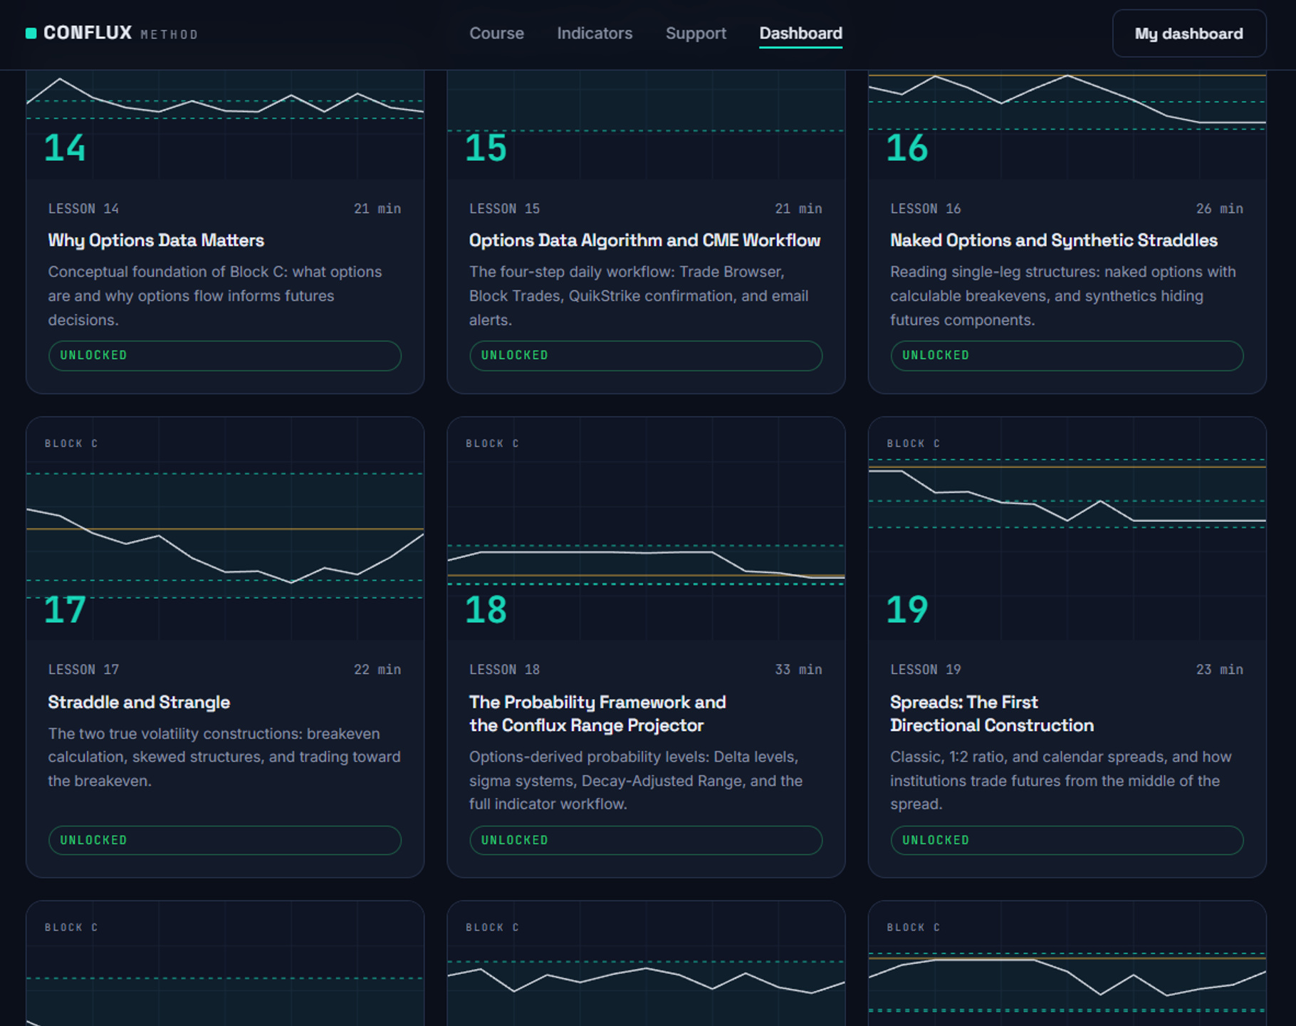Open the Indicators nav item
Viewport: 1296px width, 1026px height.
pos(595,33)
